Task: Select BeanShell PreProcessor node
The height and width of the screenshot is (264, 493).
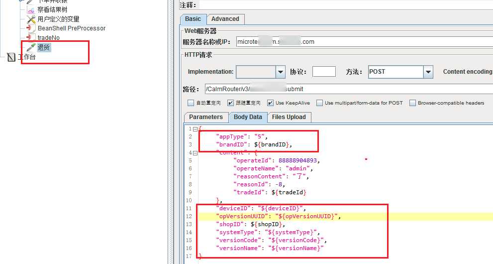Action: (71, 28)
